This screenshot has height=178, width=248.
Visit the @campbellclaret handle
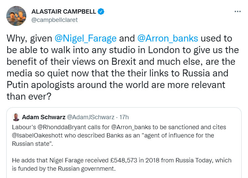(54, 20)
